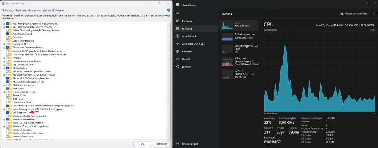Click the folder icon beside Telnet-Client

coord(11,96)
